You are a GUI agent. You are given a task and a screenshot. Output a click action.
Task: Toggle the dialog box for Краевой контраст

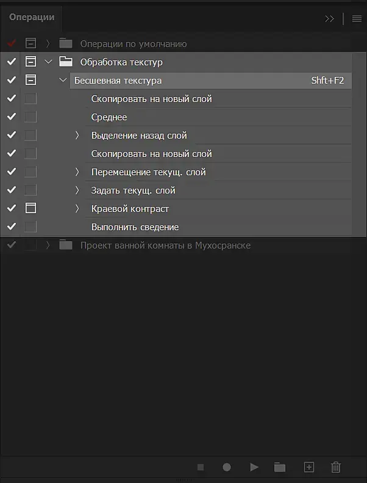click(30, 209)
